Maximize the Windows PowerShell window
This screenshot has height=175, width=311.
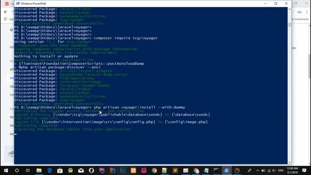276,3
